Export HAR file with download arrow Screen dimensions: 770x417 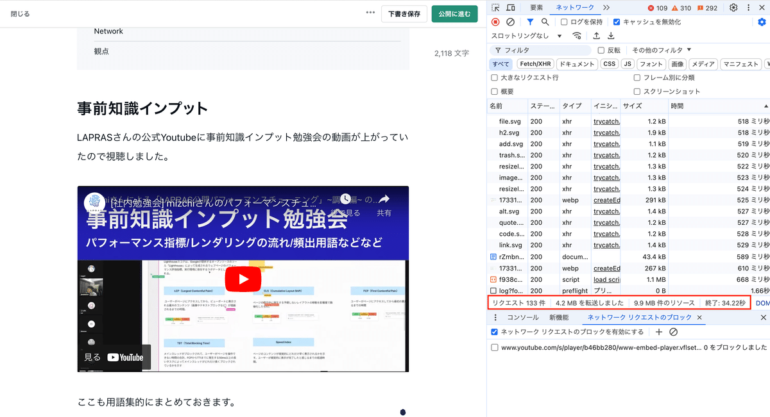click(x=611, y=36)
